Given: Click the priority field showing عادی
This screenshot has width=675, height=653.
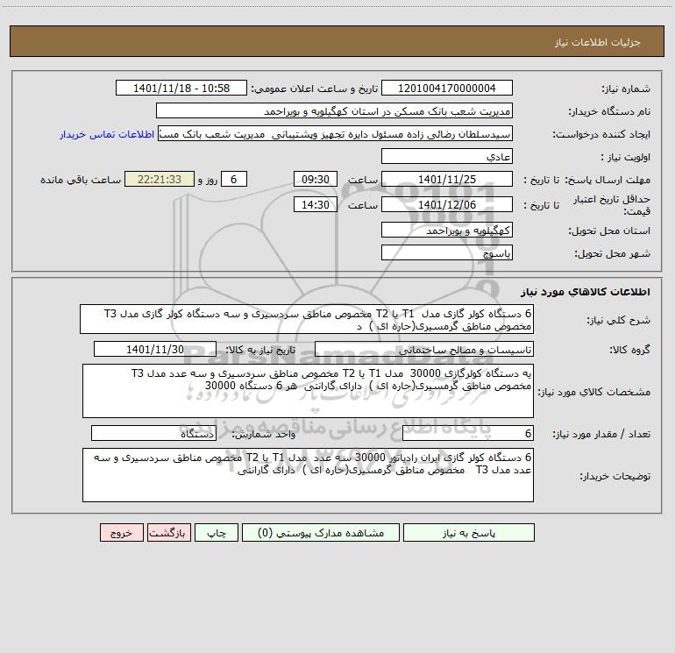Looking at the screenshot, I should [x=447, y=156].
